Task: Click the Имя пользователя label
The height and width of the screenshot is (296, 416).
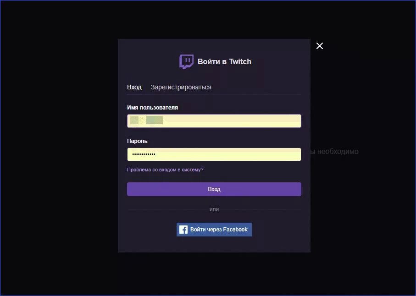Action: (x=153, y=108)
